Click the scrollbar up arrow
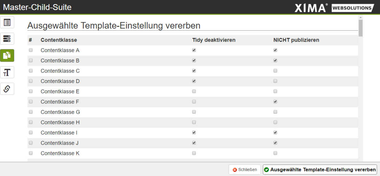Screen dimensions: 380x176 point(360,17)
